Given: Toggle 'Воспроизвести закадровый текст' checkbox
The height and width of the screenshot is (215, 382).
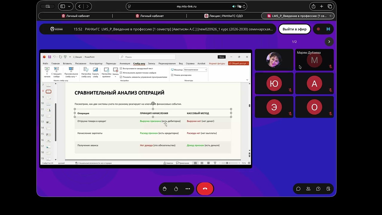Looking at the screenshot, I should [x=121, y=68].
